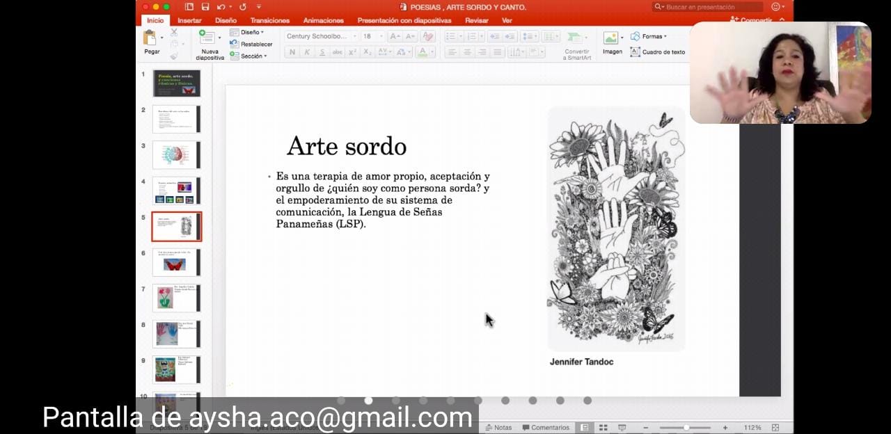
Task: Expand the Sección dropdown
Action: (249, 56)
